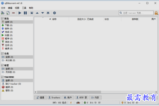Sort by the 用户 column header
Screen dimensions: 159x106
tap(148, 19)
